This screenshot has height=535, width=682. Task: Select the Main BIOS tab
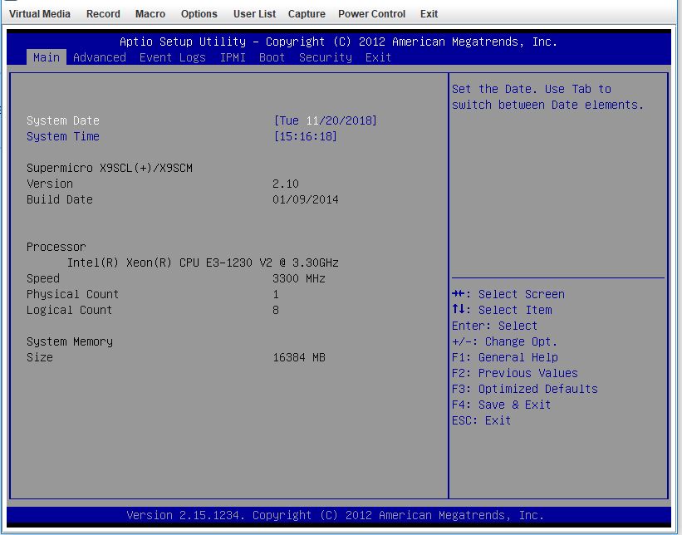click(47, 57)
